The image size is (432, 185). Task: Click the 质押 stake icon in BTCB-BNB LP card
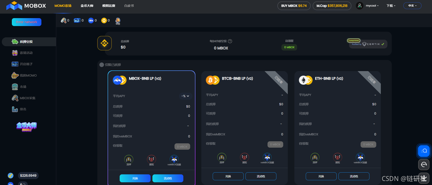pyautogui.click(x=222, y=158)
